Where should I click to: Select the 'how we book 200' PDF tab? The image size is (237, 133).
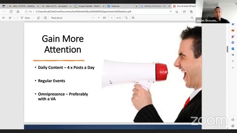coord(184,6)
